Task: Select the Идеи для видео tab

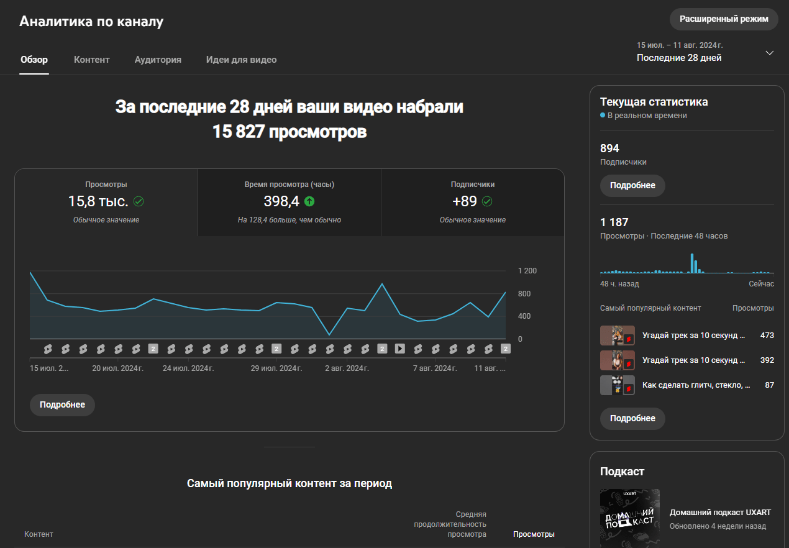Action: click(241, 60)
